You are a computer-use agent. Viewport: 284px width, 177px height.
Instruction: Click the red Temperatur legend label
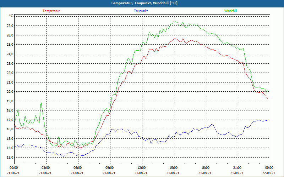(51, 11)
